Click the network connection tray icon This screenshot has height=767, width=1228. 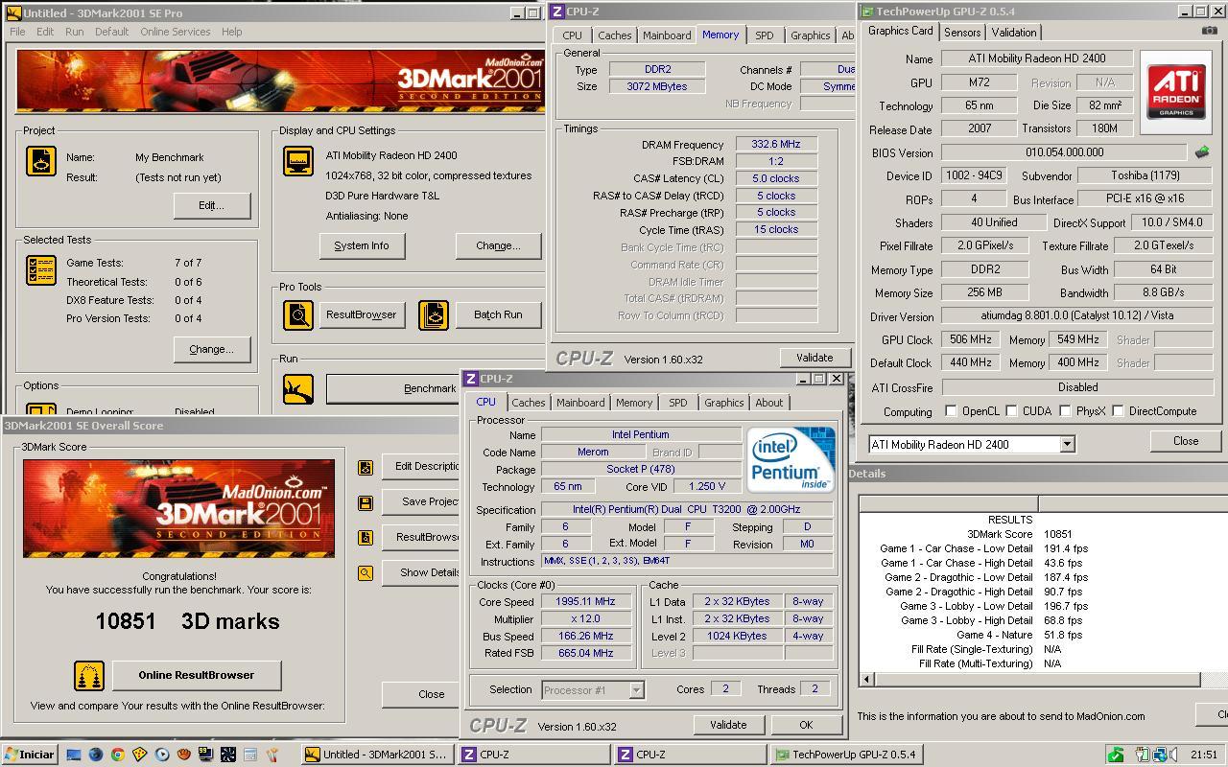click(1159, 755)
